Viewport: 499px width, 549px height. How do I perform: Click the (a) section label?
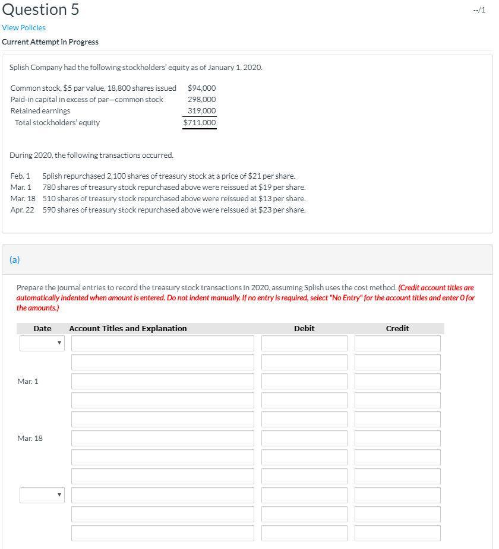(14, 259)
